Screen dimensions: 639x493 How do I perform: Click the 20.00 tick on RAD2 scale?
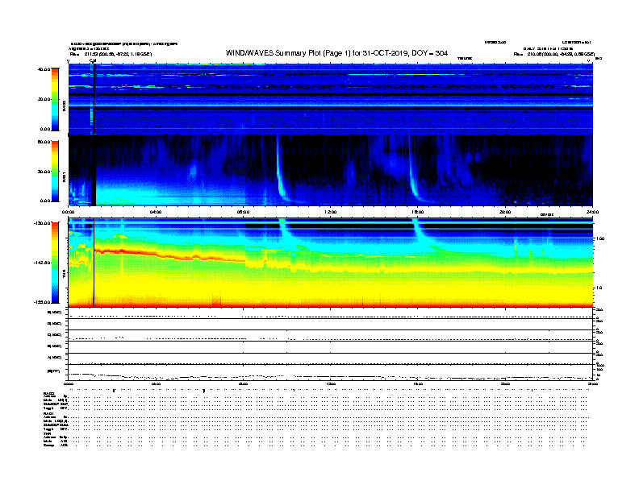44,99
